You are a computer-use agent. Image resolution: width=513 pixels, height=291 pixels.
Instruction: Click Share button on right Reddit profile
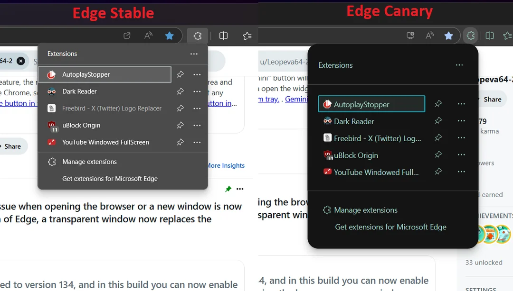pos(490,99)
